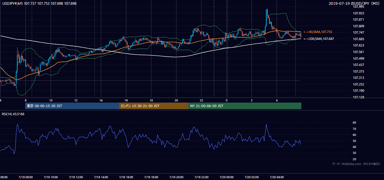Click the 7/20 00:00 bottom date label
The image size is (384, 180).
point(227,177)
